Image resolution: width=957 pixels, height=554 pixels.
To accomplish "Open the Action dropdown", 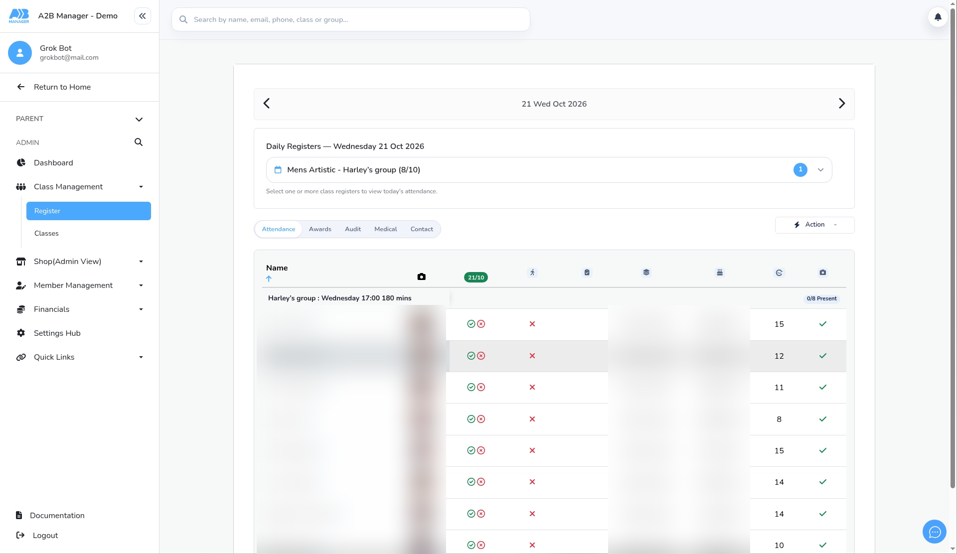I will 814,225.
